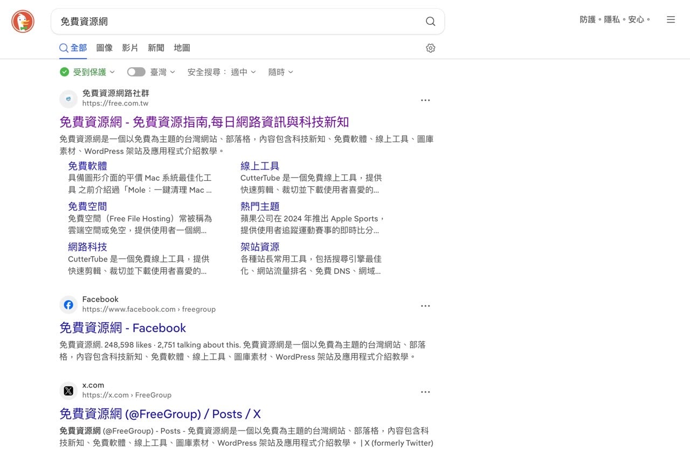Click the x.com site name above URL
Image resolution: width=690 pixels, height=465 pixels.
(93, 385)
